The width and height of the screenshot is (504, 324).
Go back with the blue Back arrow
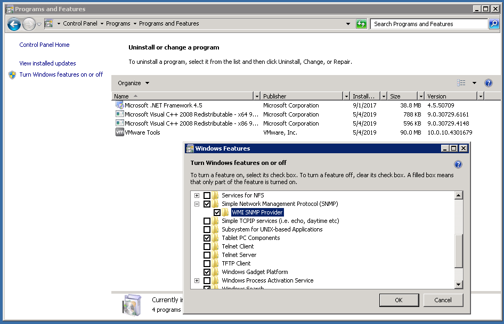tap(14, 24)
